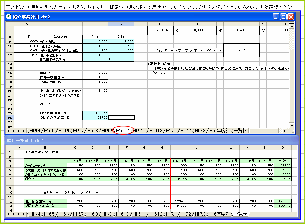Click first-sheet navigation button in top window
The width and height of the screenshot is (305, 224).
click(x=7, y=130)
